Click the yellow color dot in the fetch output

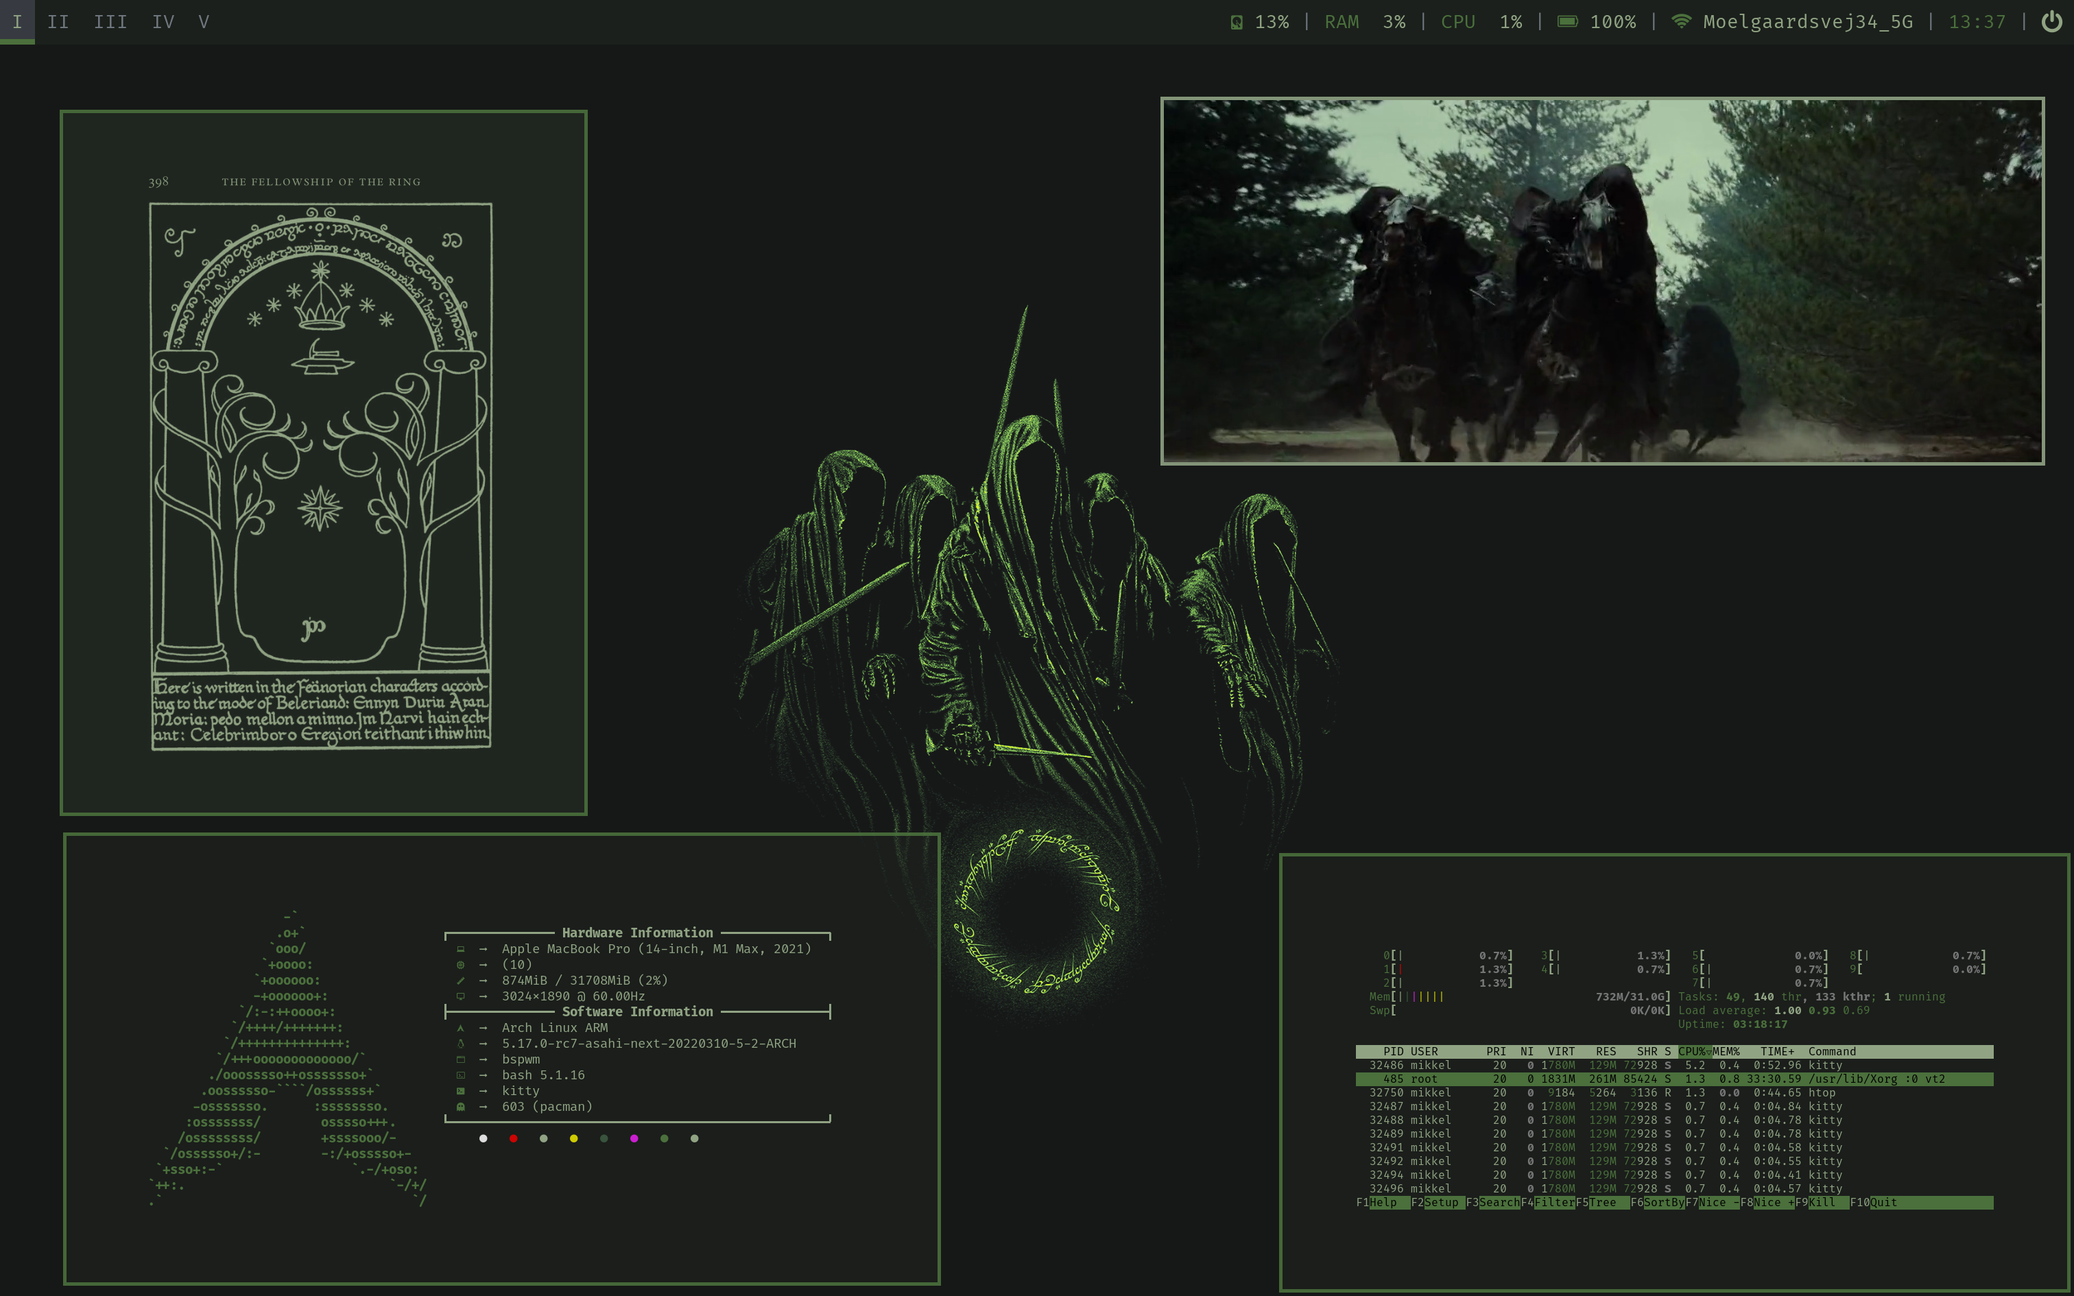573,1138
